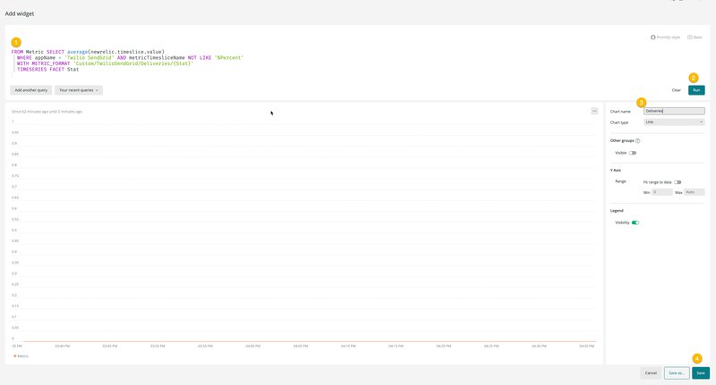
Task: Click the 'Since 62 minutes ago' time label
Action: pos(47,112)
